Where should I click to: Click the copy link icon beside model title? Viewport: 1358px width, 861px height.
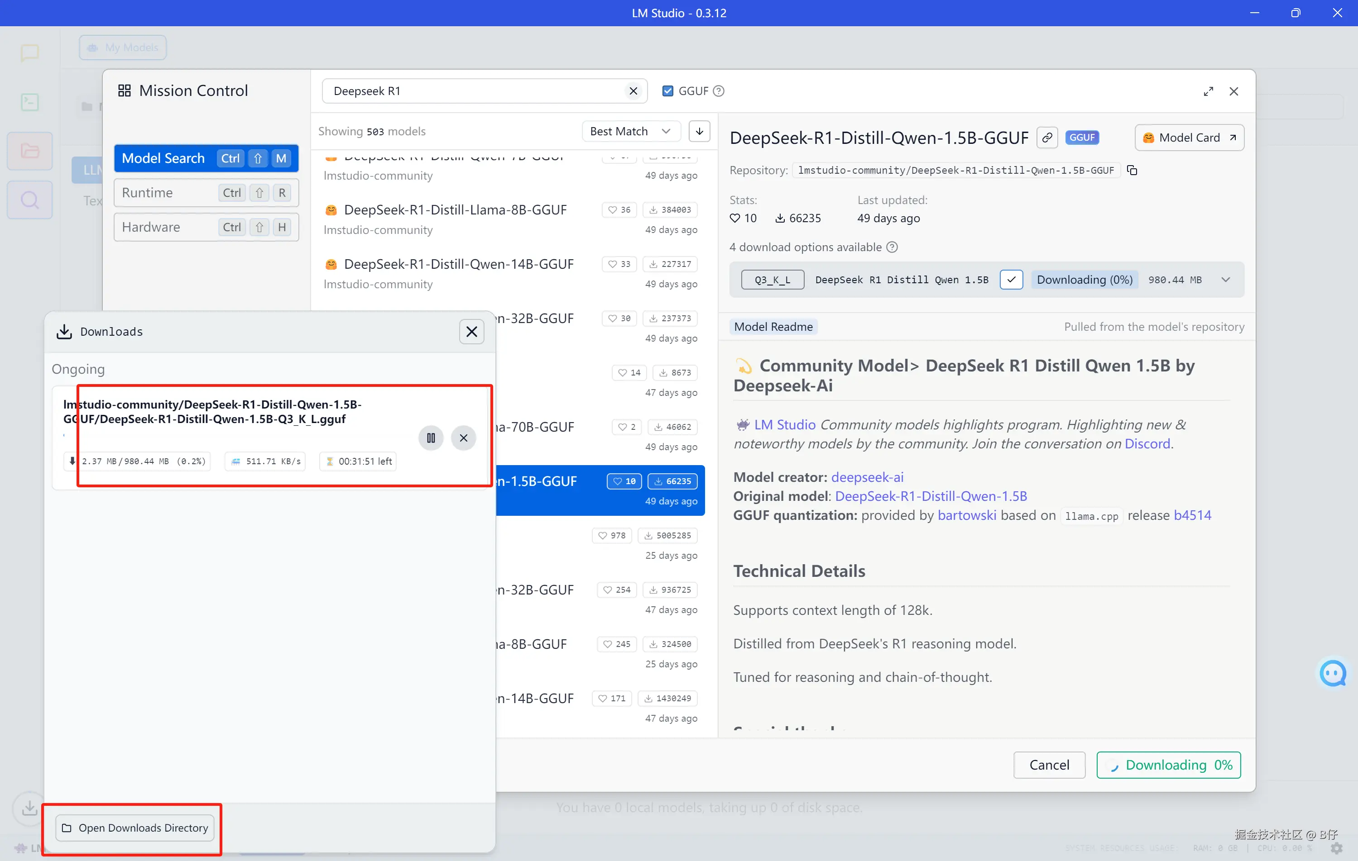(x=1047, y=138)
